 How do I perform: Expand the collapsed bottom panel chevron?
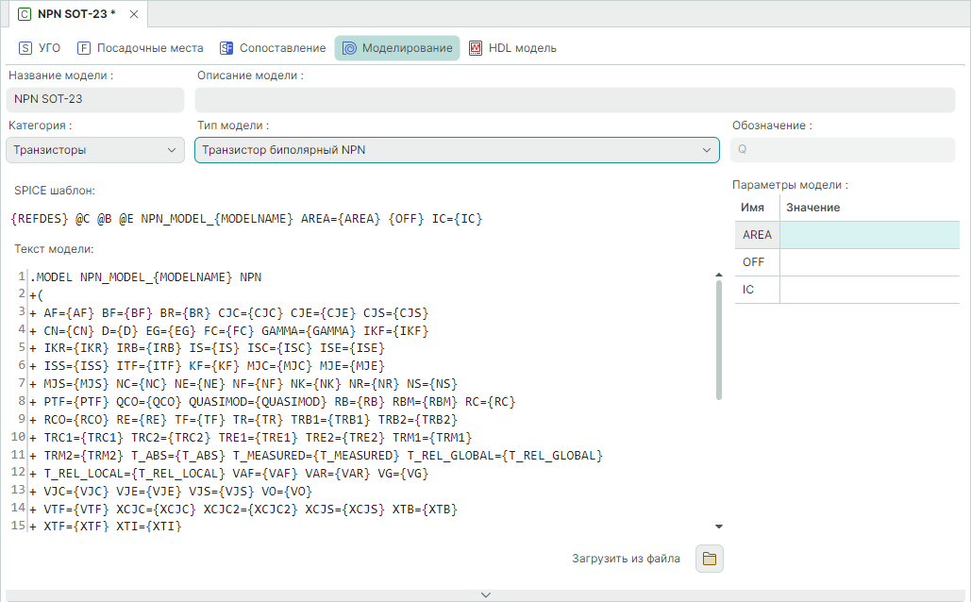click(x=485, y=594)
